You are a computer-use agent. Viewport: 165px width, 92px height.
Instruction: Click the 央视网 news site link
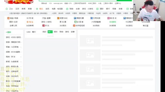pyautogui.click(x=68, y=13)
